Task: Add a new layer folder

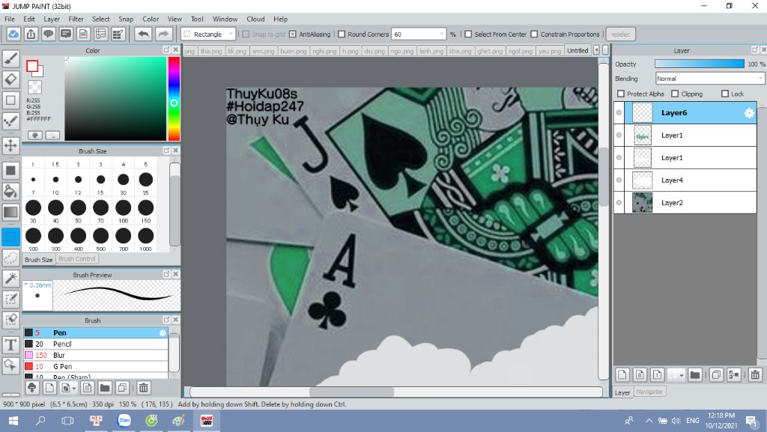Action: (x=694, y=375)
